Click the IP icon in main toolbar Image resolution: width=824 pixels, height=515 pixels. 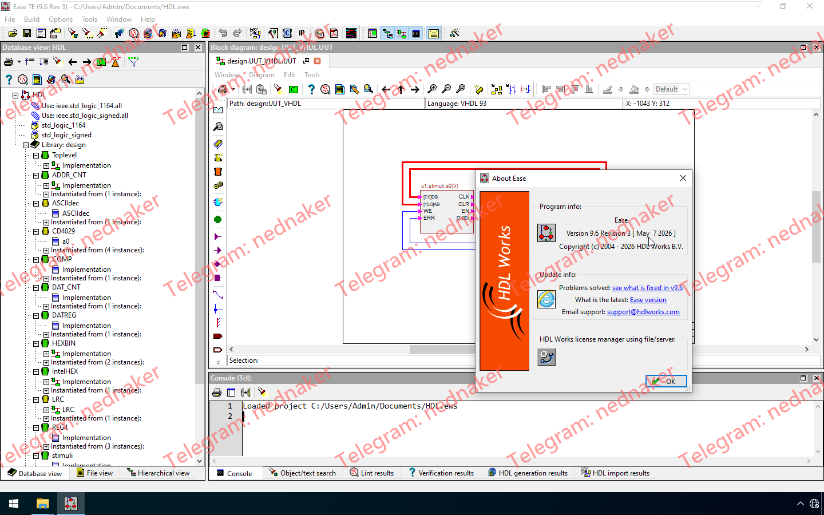pyautogui.click(x=302, y=33)
